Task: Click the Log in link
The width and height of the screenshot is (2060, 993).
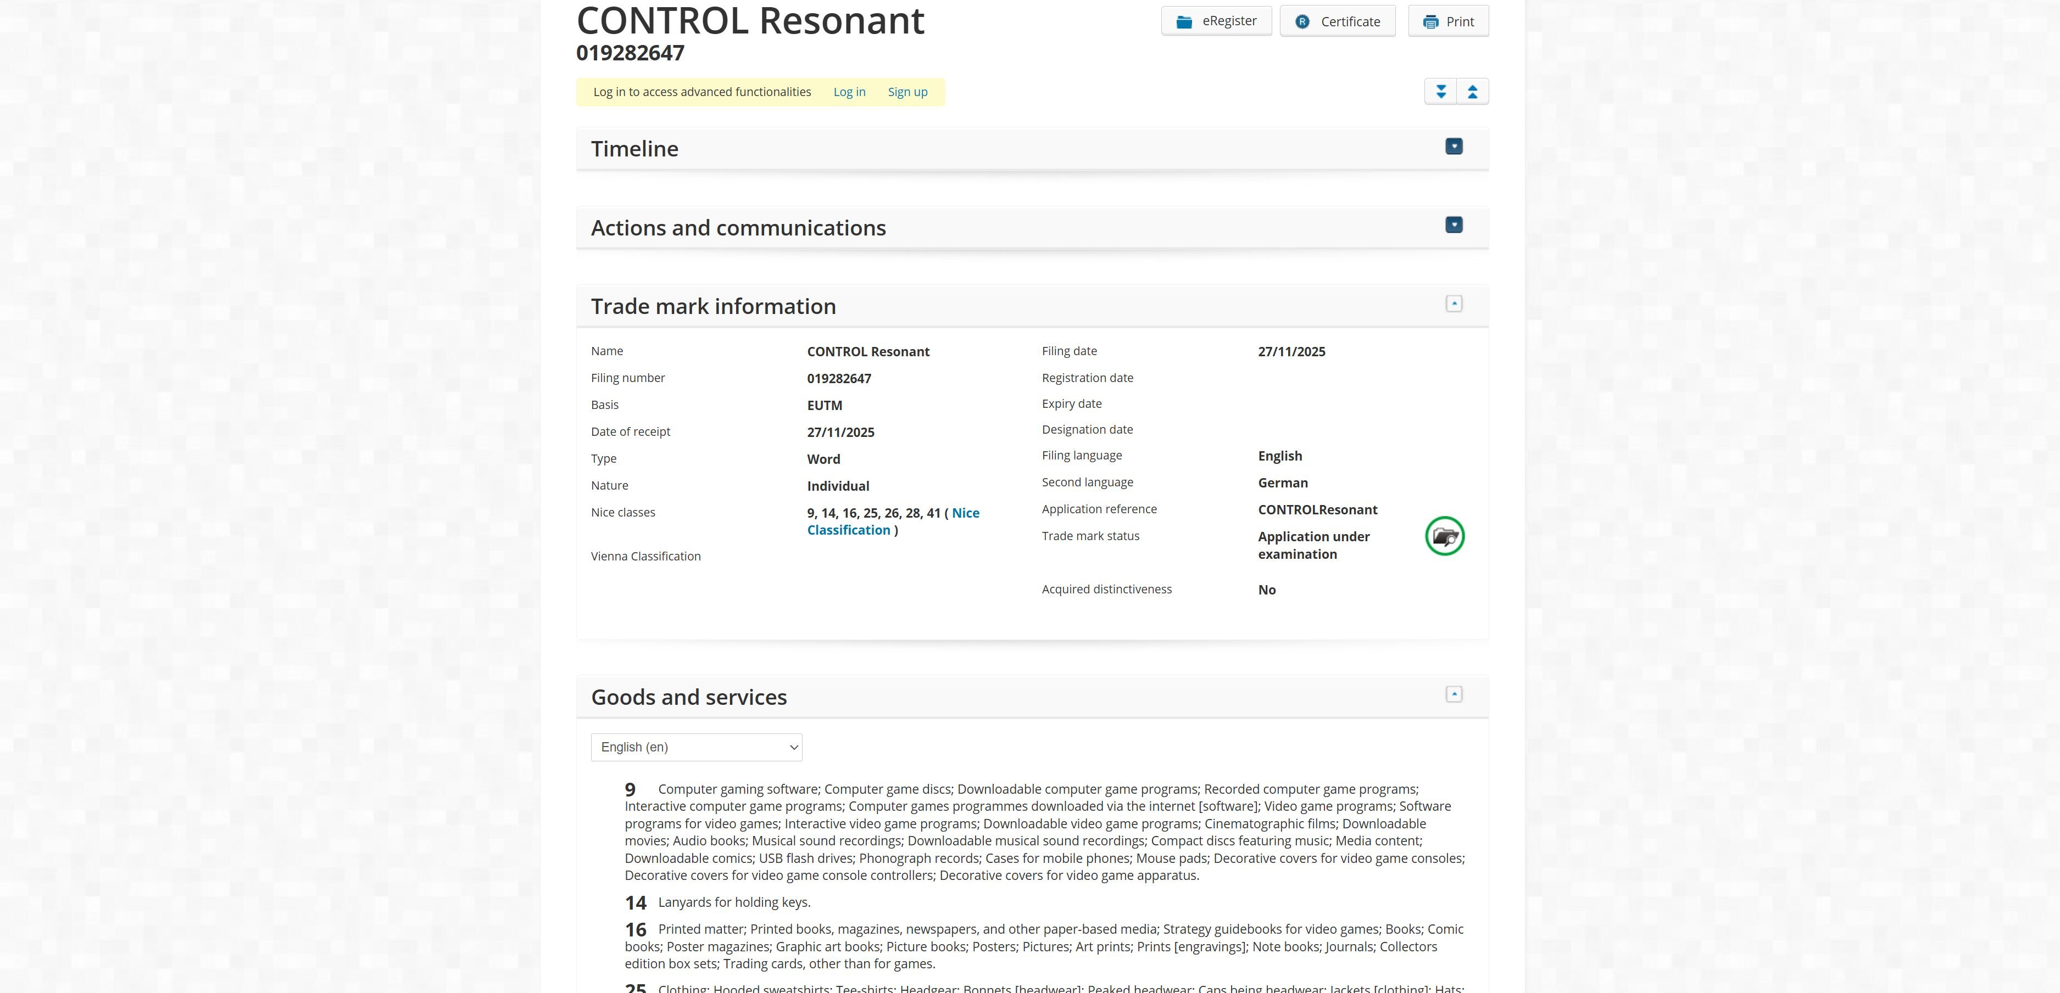Action: 849,92
